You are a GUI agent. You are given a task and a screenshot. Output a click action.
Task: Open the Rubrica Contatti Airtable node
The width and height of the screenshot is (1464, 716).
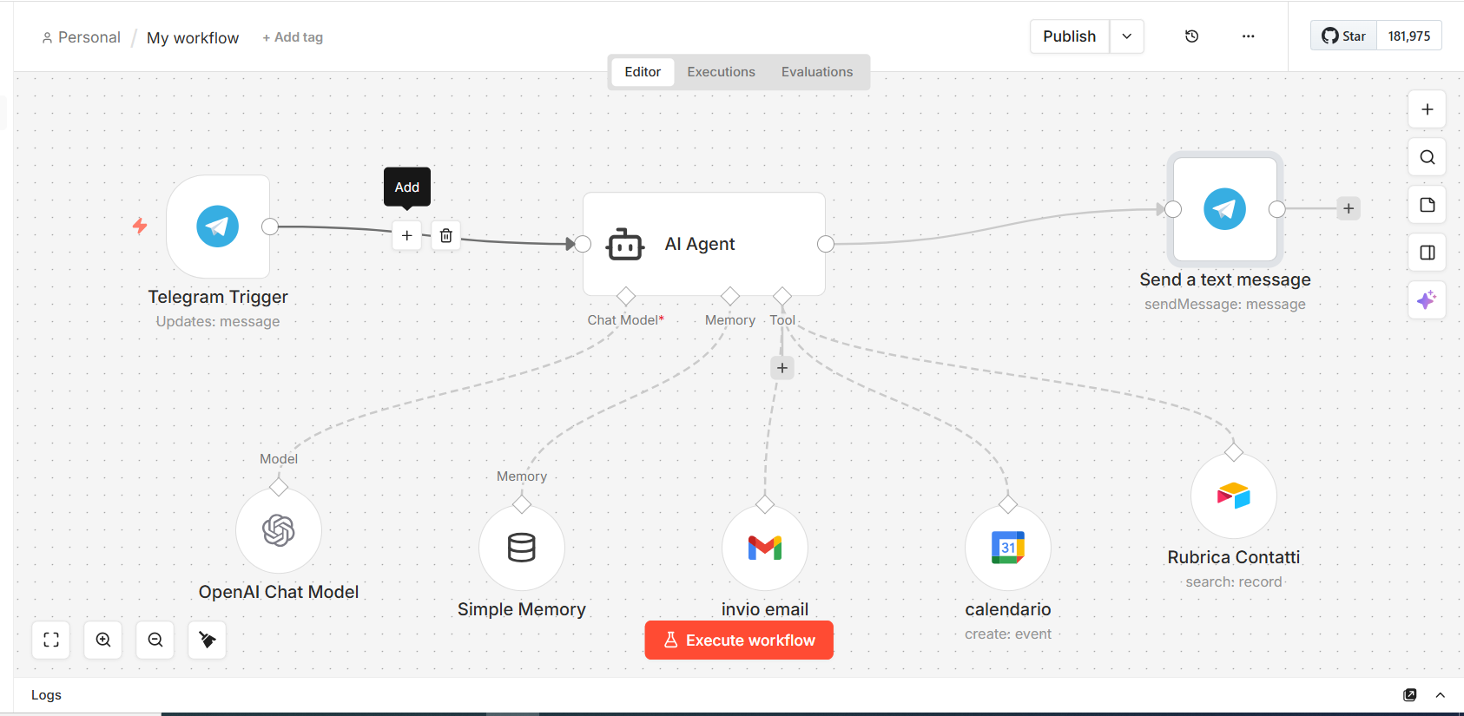1234,496
